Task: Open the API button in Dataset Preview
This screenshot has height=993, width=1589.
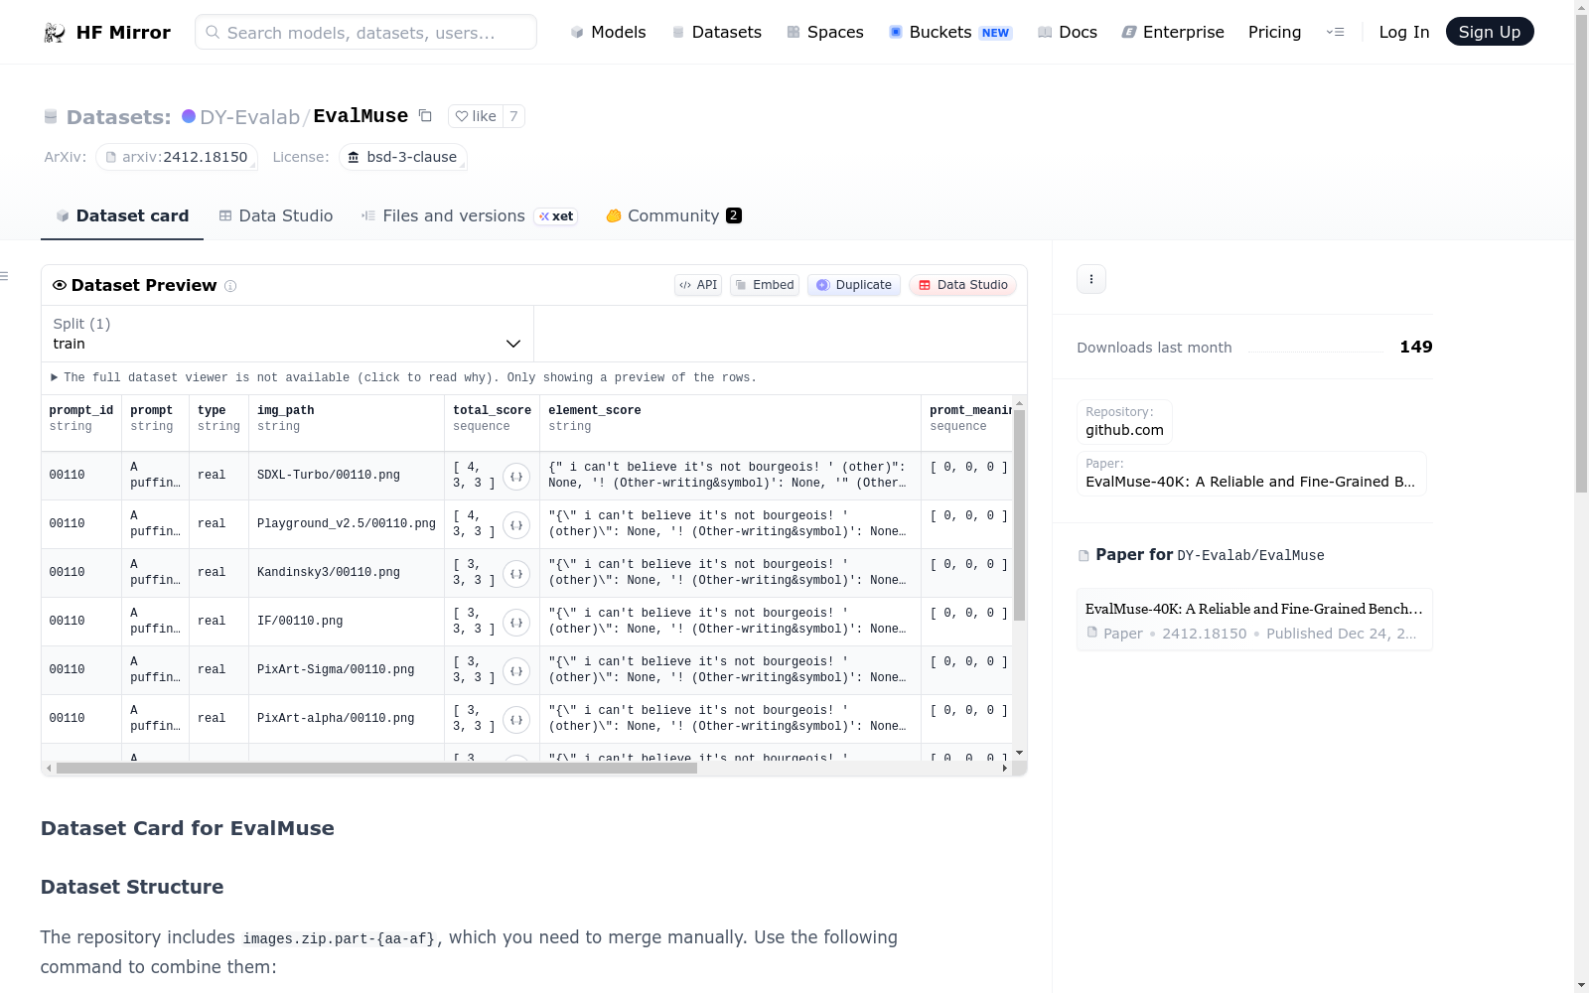Action: pos(698,285)
